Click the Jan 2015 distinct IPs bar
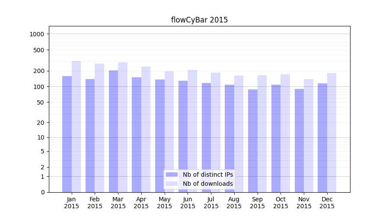Screen dimensions: 389x216 pos(67,134)
